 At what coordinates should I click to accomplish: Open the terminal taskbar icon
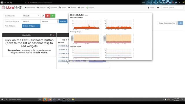[64, 99]
